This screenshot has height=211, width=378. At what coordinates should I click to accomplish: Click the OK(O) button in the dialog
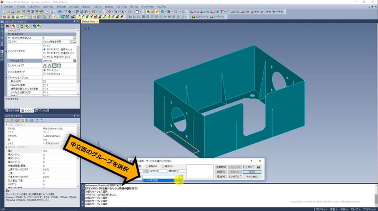(x=252, y=172)
